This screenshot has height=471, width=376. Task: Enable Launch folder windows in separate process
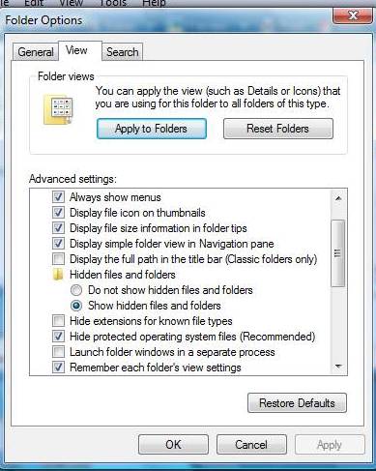[58, 352]
